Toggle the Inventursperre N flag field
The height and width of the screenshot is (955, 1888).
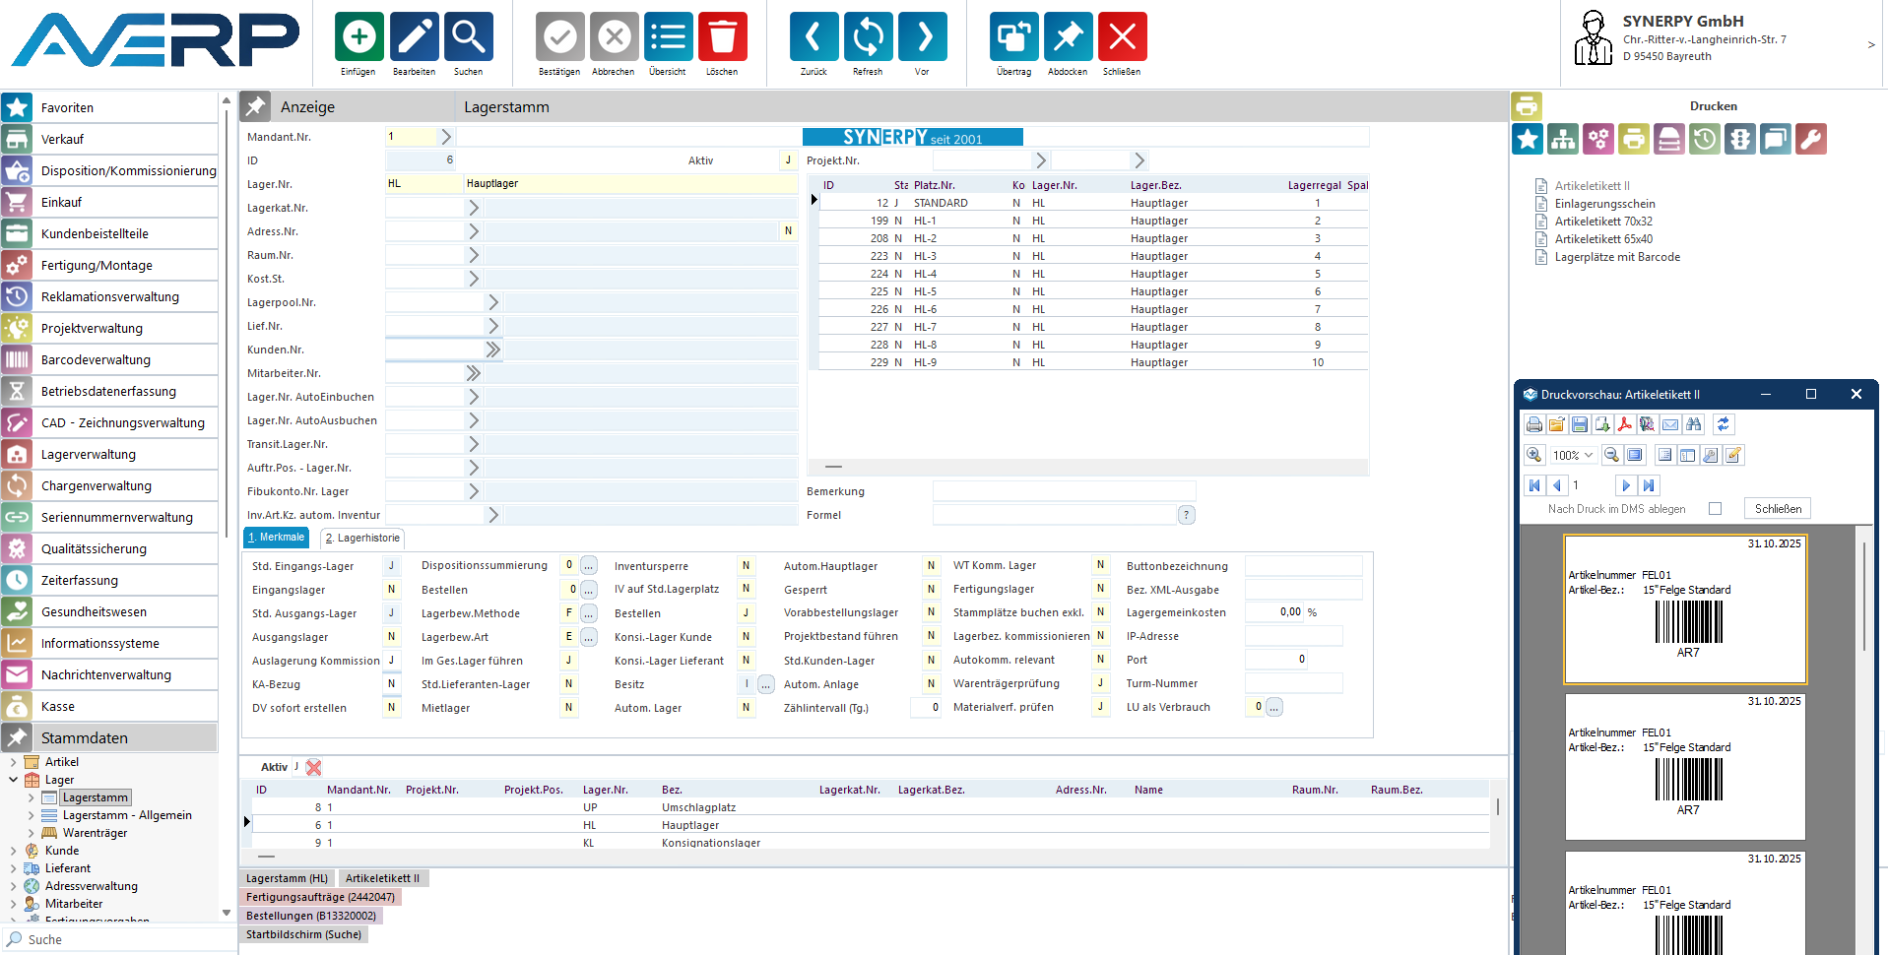pyautogui.click(x=746, y=566)
